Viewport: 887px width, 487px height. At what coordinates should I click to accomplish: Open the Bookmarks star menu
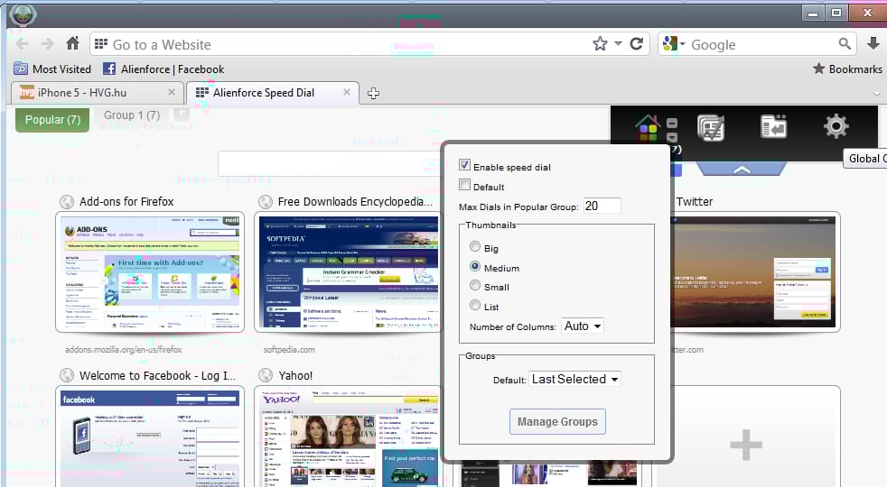click(847, 69)
